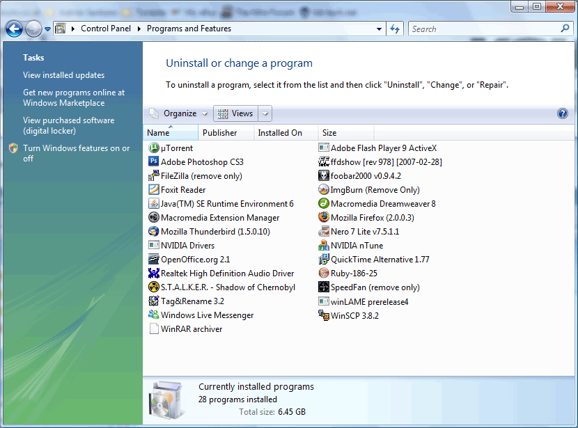Open the address bar history dropdown
Screen dimensions: 578x428
[379, 29]
